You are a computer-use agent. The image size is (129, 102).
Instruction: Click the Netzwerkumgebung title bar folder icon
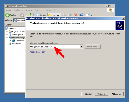click(6, 6)
